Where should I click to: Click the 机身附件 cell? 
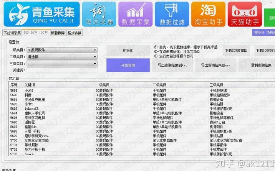pos(216,127)
